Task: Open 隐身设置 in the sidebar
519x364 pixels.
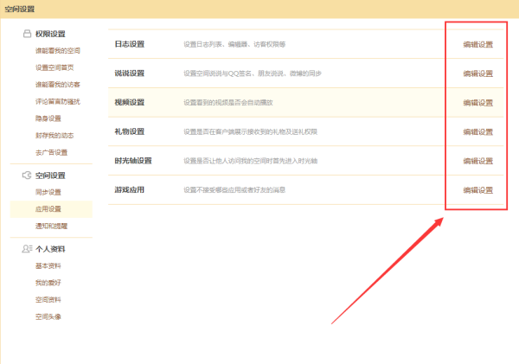Action: pos(48,118)
